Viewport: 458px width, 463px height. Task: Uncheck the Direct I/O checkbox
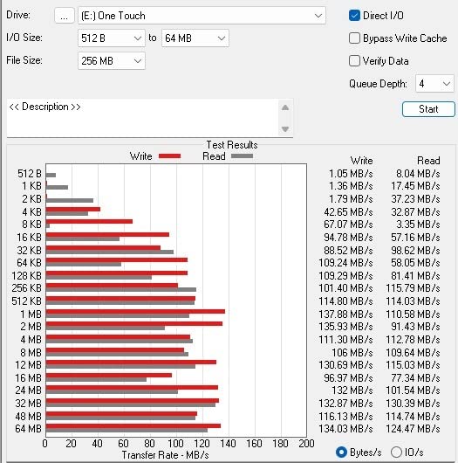click(354, 16)
